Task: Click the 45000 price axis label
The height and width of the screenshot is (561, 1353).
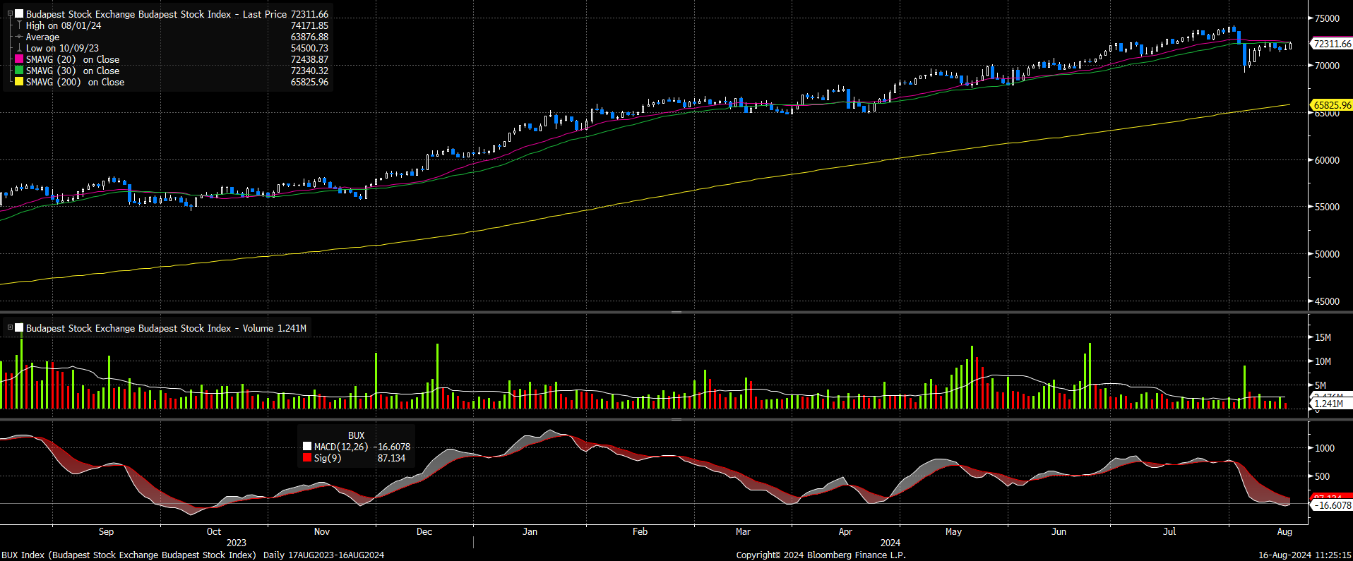Action: point(1326,301)
